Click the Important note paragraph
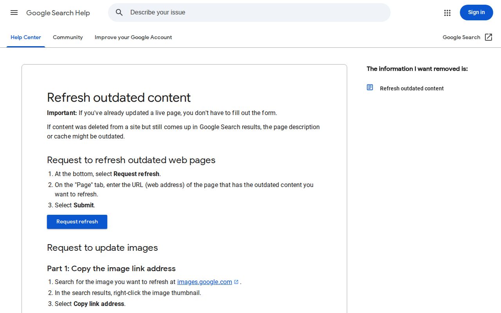 (162, 113)
